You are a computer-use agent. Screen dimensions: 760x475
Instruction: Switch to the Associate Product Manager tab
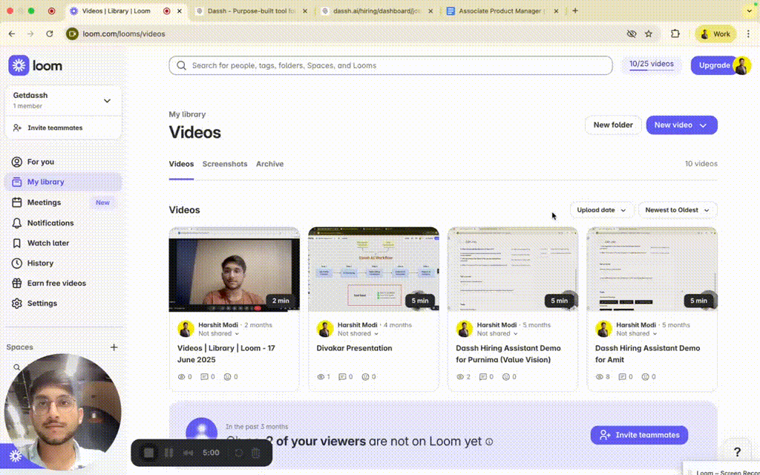point(502,10)
